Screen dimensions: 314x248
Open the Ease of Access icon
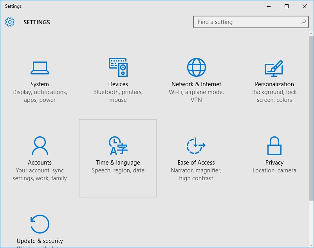click(x=196, y=146)
